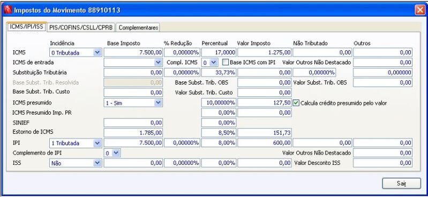Click Substituição Tributária Base Imposto field

[x=133, y=73]
